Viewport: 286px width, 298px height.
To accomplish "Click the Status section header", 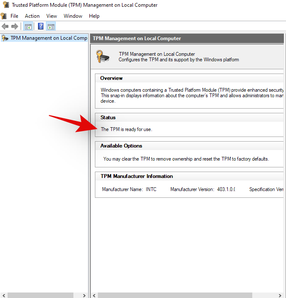I will 108,118.
